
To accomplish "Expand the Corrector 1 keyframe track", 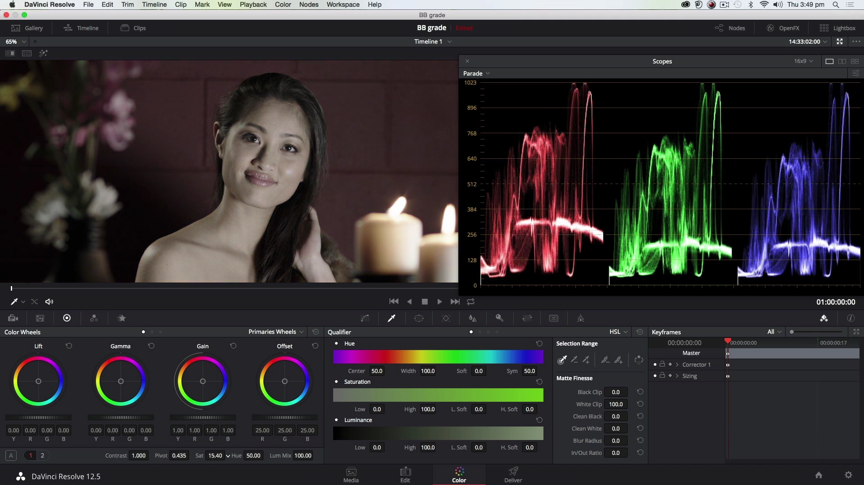I will 677,364.
